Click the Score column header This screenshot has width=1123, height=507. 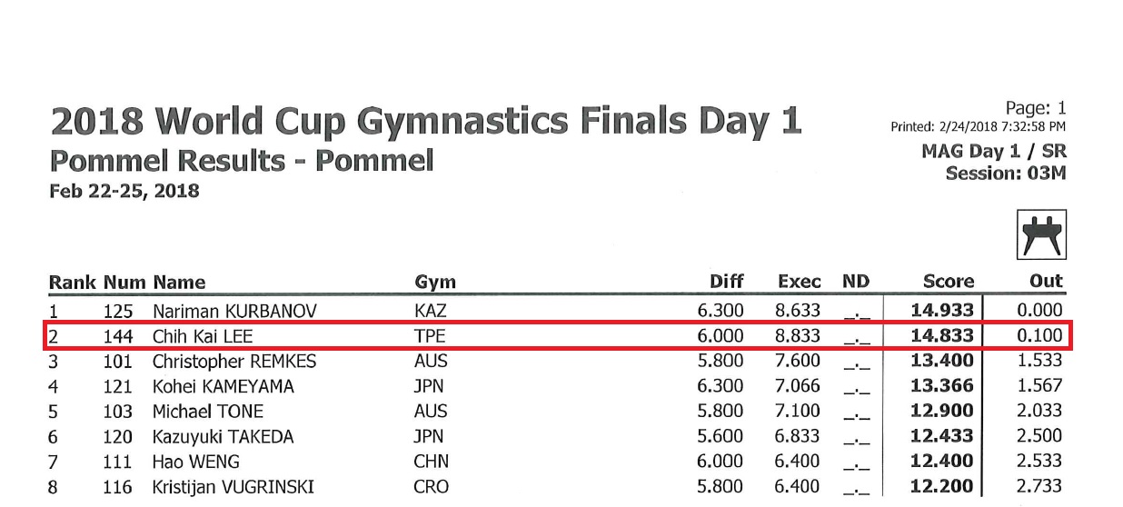pos(948,282)
